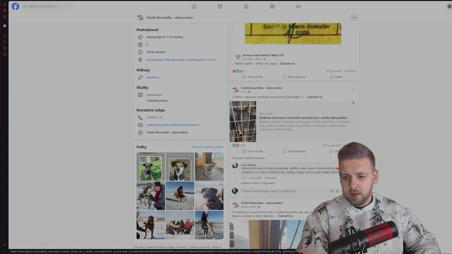The height and width of the screenshot is (254, 452).
Task: Expand Zobrazit všech 7 odpovědí
Action: pyautogui.click(x=257, y=183)
